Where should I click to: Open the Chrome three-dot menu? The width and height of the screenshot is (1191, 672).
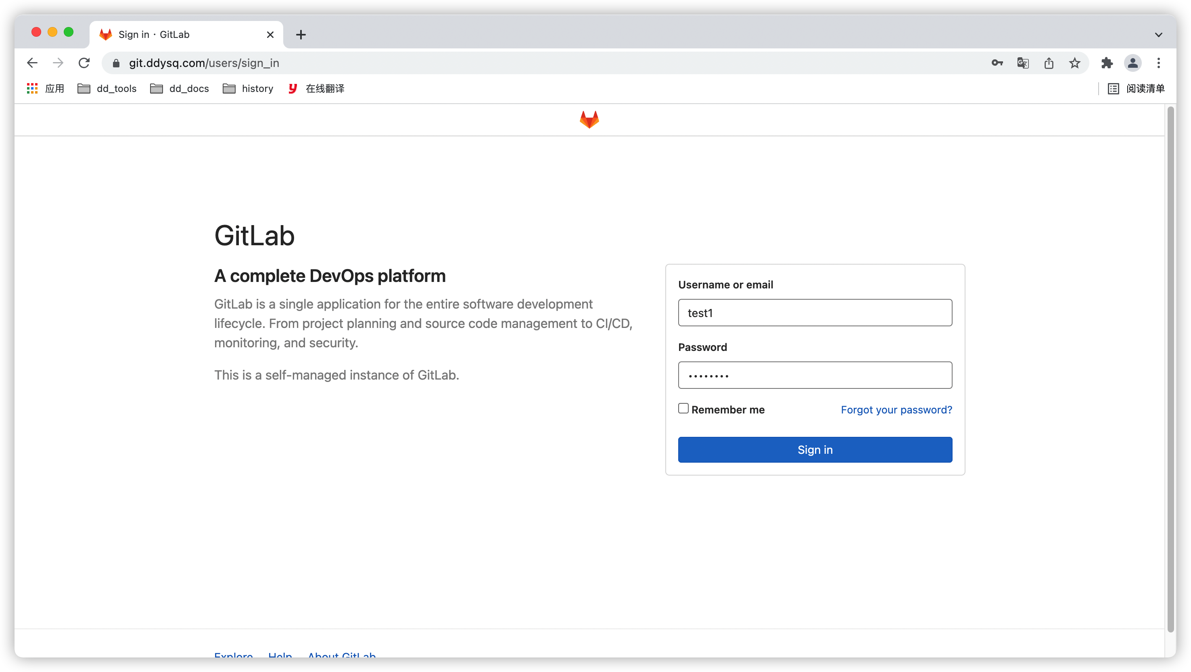[1159, 63]
